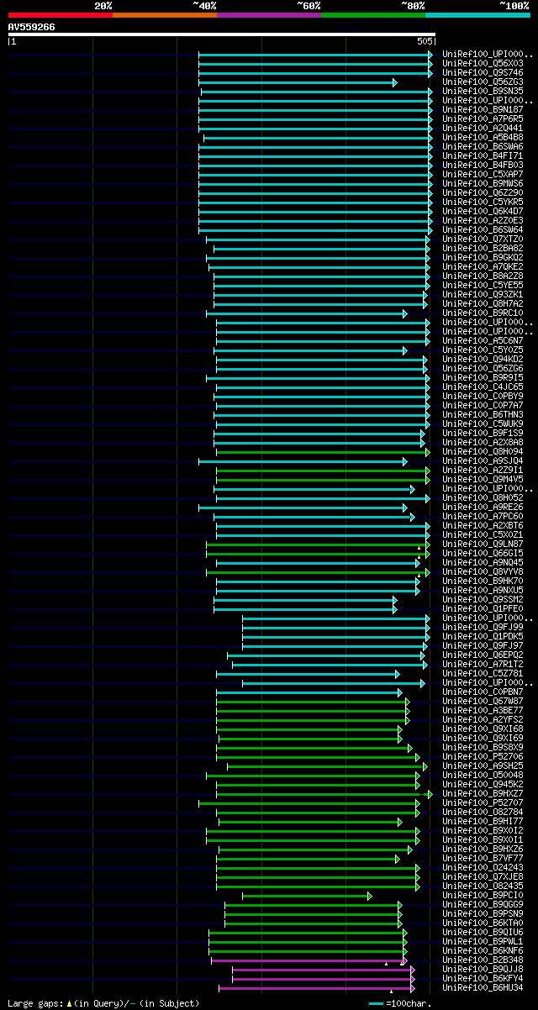Select the UniRef100_C5YKR5 label

click(483, 202)
